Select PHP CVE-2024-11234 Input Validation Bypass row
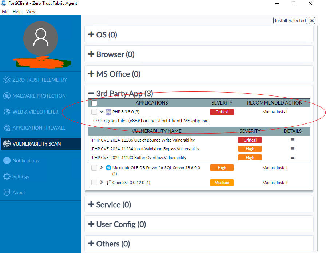This screenshot has height=253, width=326. coord(199,149)
